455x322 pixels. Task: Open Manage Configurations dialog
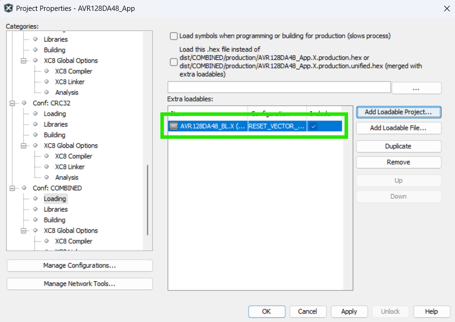pyautogui.click(x=80, y=266)
